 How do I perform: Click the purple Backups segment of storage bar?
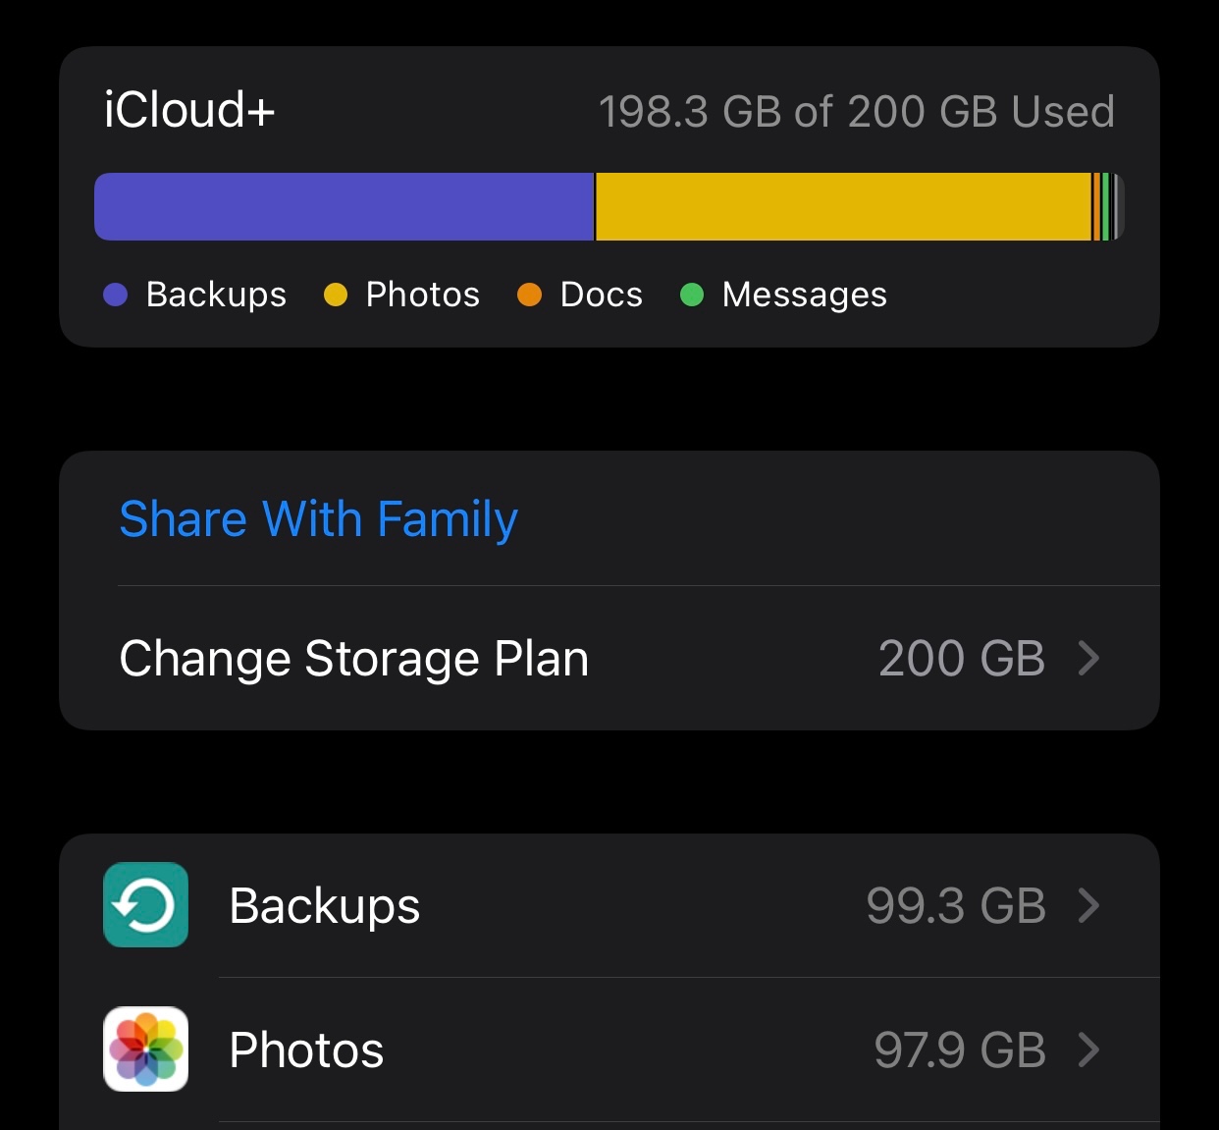(x=344, y=206)
